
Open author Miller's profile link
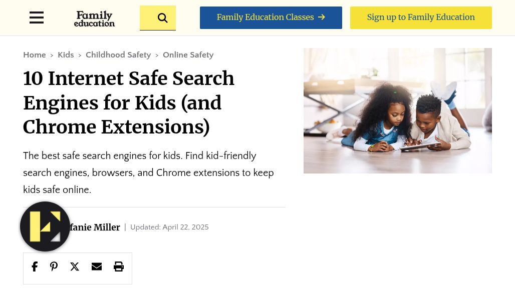pyautogui.click(x=95, y=227)
